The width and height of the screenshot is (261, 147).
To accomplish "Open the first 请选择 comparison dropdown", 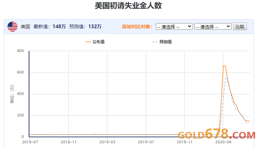I will point(174,27).
